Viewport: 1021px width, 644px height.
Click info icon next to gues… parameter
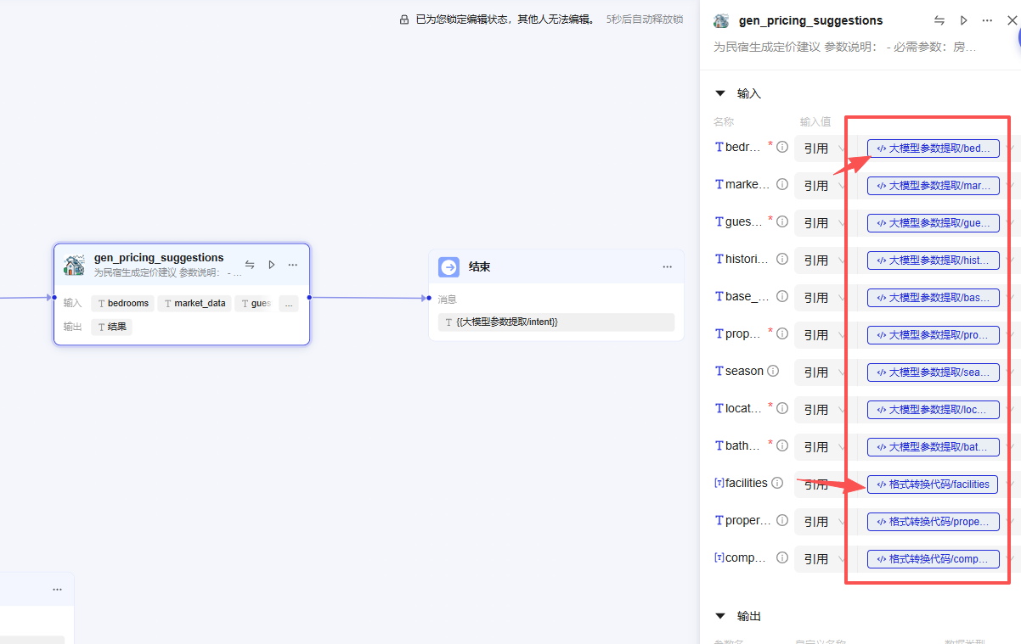(x=782, y=221)
